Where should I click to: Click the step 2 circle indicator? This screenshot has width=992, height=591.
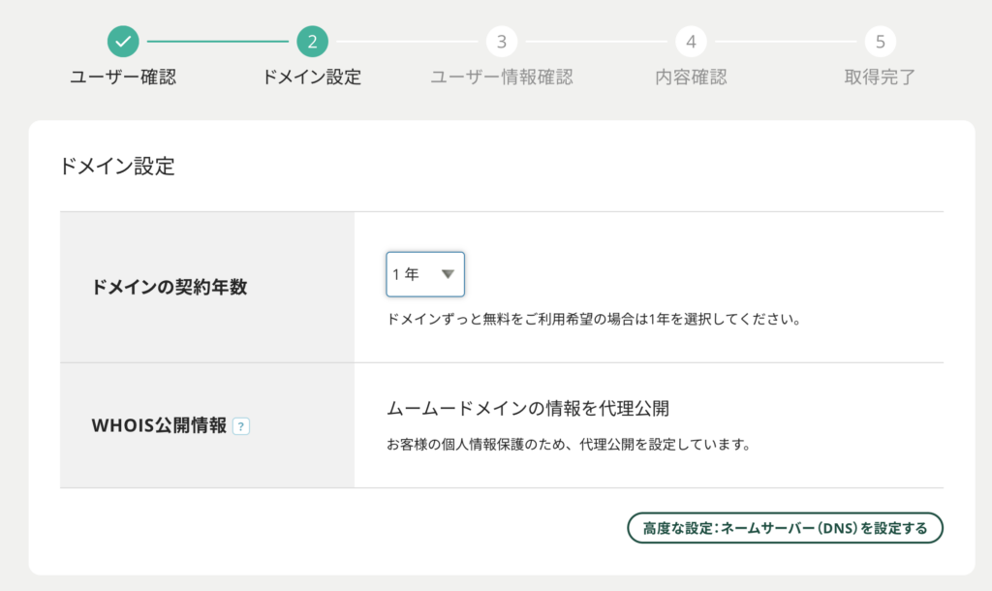point(312,42)
